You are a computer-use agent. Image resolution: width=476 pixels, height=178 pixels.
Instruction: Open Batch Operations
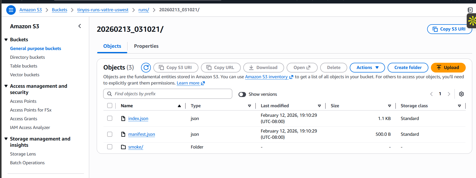point(27,163)
